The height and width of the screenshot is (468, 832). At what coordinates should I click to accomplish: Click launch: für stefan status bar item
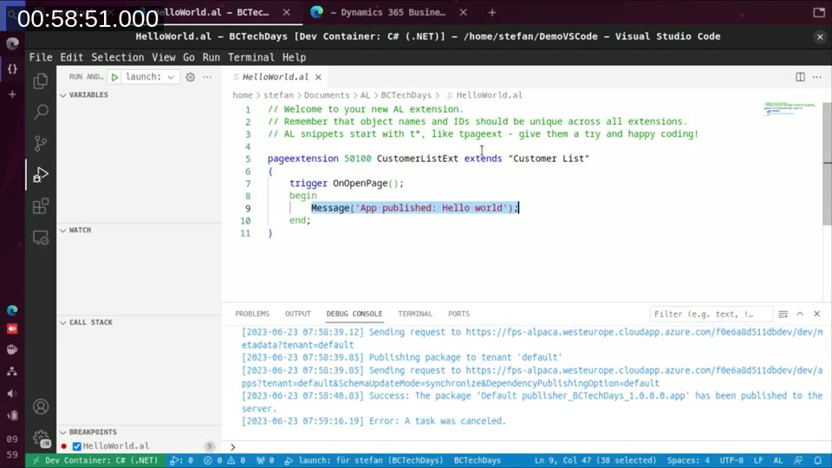point(364,460)
